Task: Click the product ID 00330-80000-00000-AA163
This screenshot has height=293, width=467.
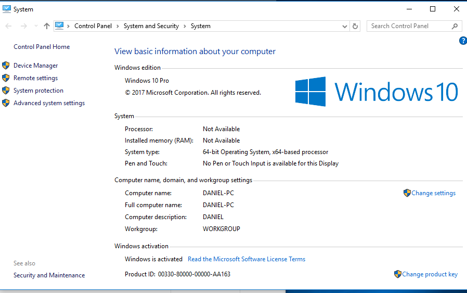Action: click(194, 274)
